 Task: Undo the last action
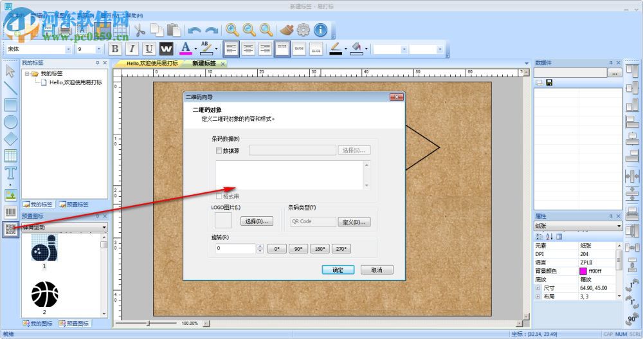coord(194,30)
